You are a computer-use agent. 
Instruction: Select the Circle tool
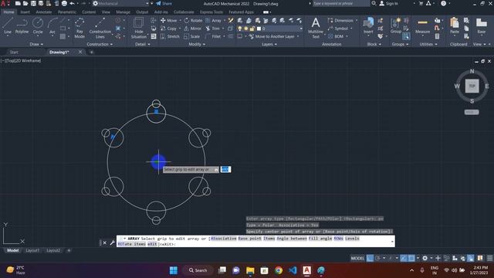pyautogui.click(x=38, y=25)
